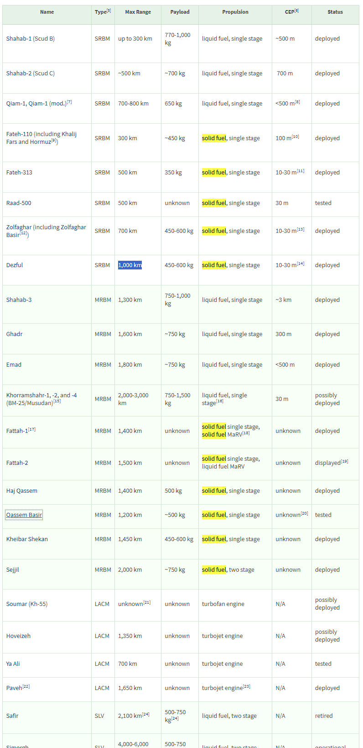
Task: Open footnote 14 in Dezful CEP cell
Action: [x=301, y=263]
